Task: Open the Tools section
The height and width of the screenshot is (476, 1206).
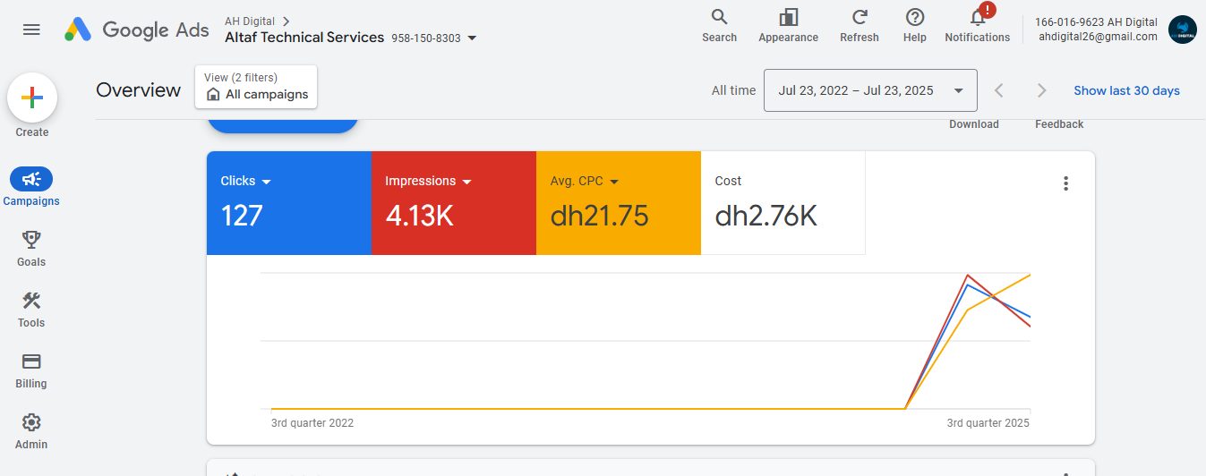Action: [x=31, y=309]
